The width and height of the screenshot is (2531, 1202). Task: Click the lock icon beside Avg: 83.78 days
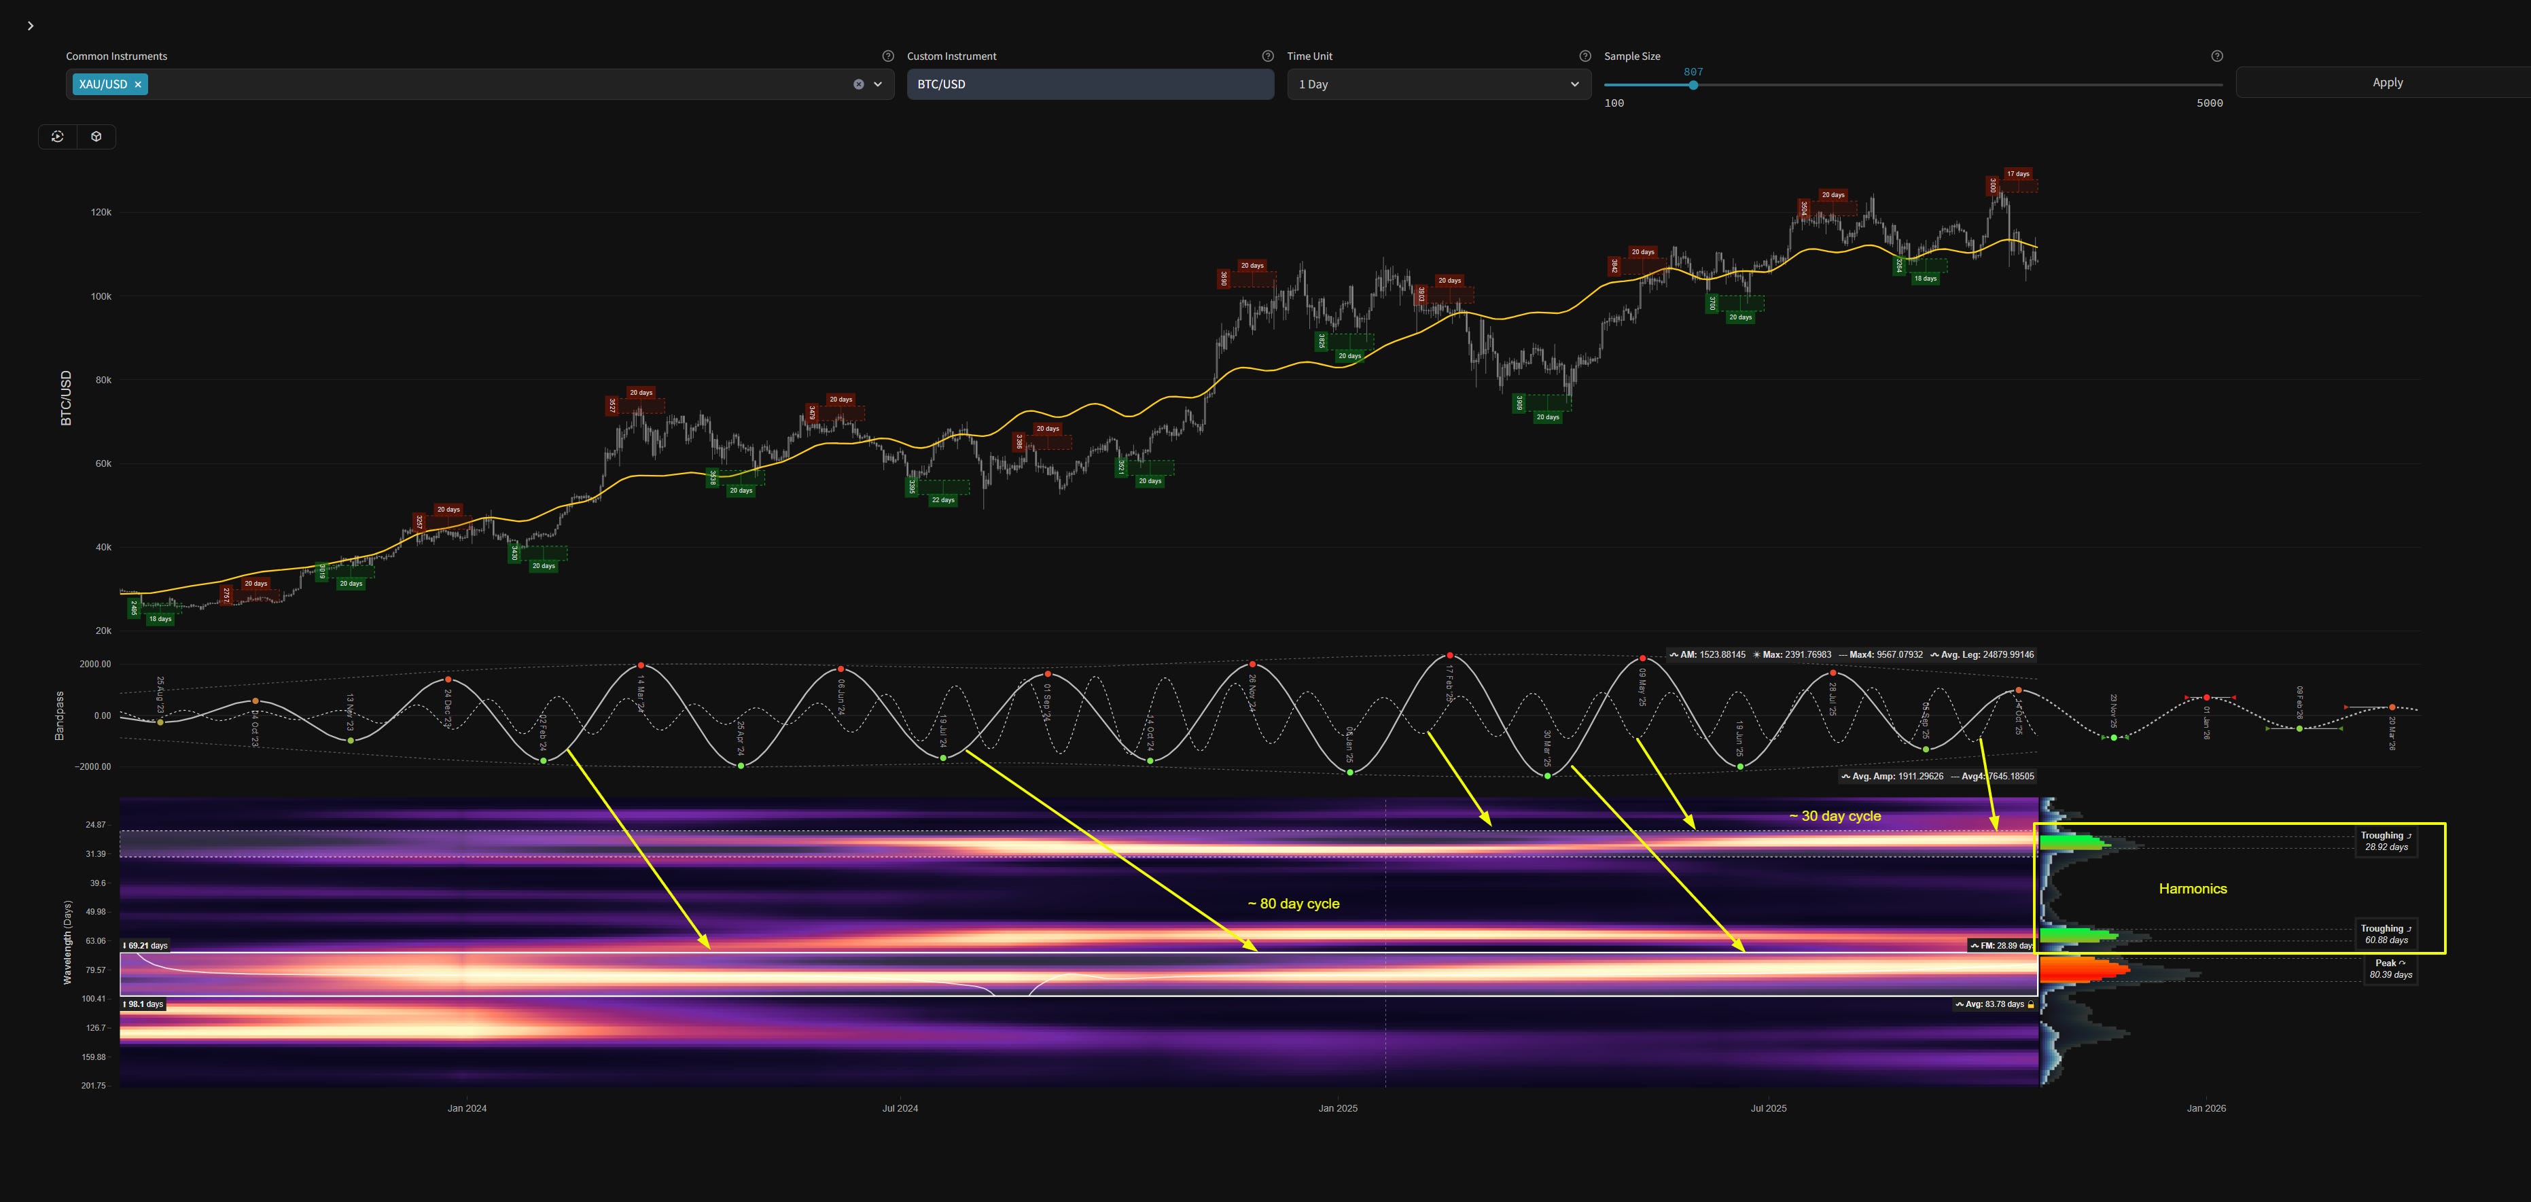(x=2031, y=1004)
